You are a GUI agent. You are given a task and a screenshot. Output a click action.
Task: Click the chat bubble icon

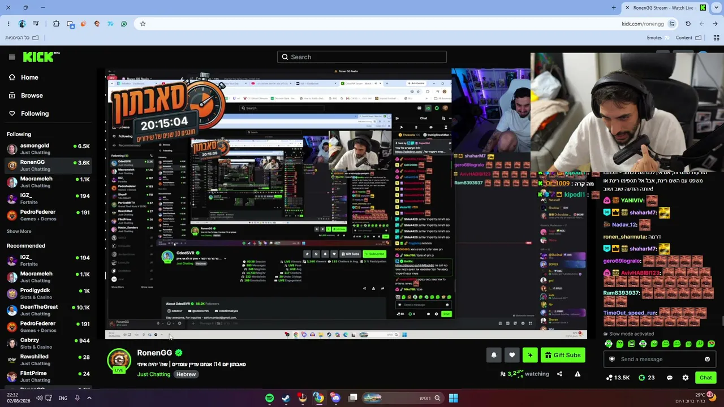click(x=670, y=378)
